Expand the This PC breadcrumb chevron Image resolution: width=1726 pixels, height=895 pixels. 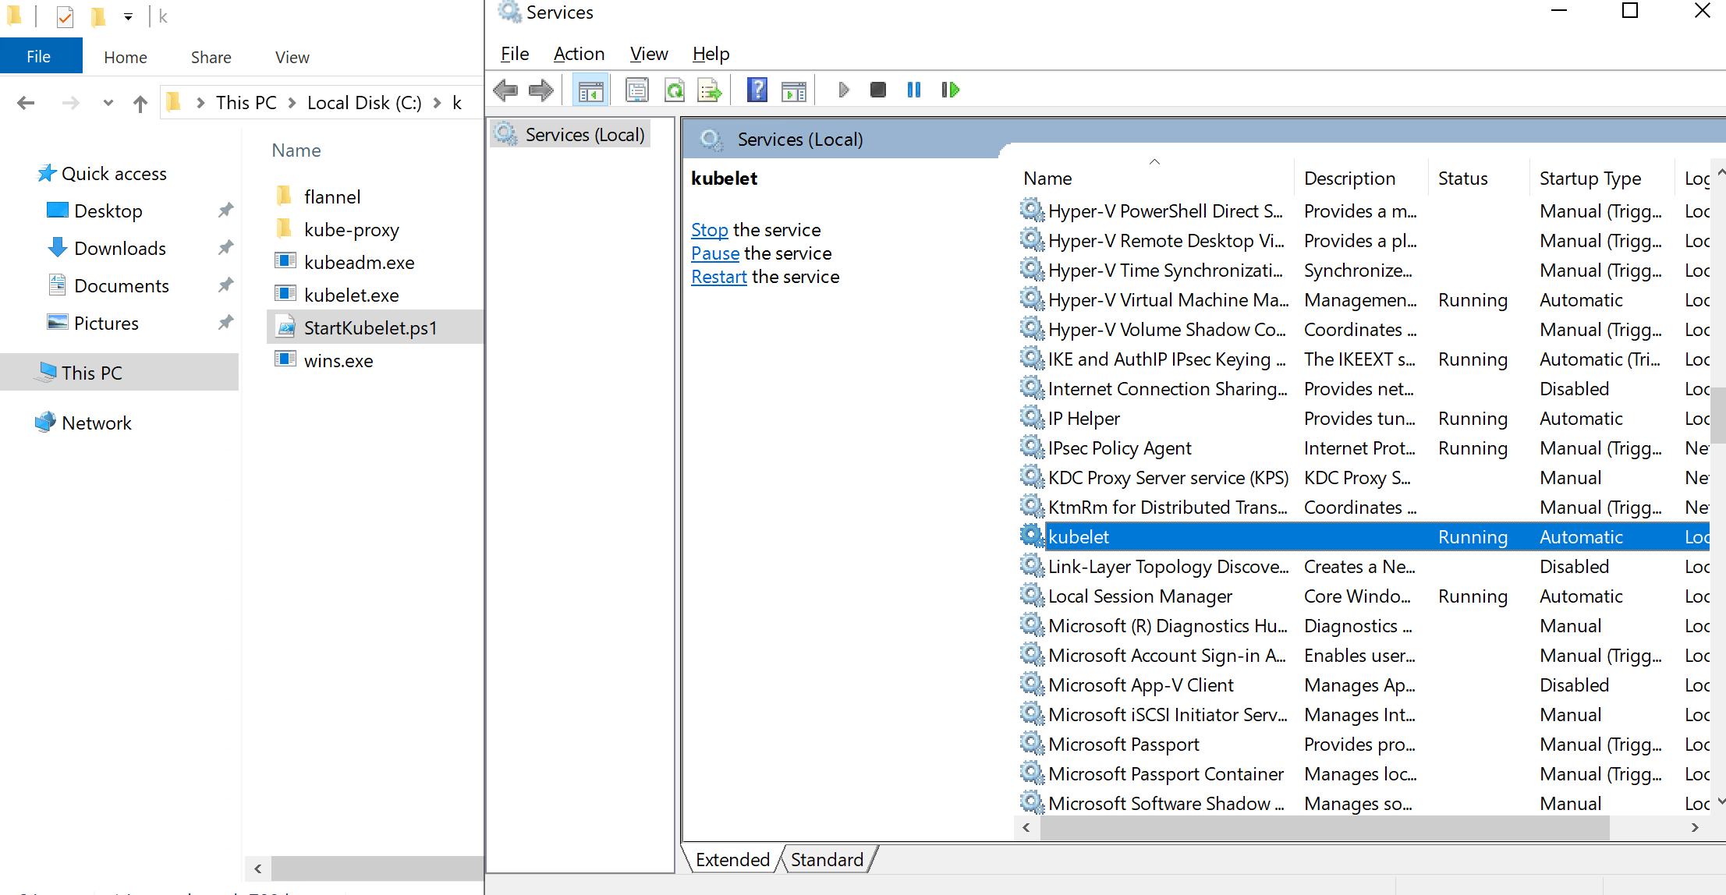pos(292,103)
